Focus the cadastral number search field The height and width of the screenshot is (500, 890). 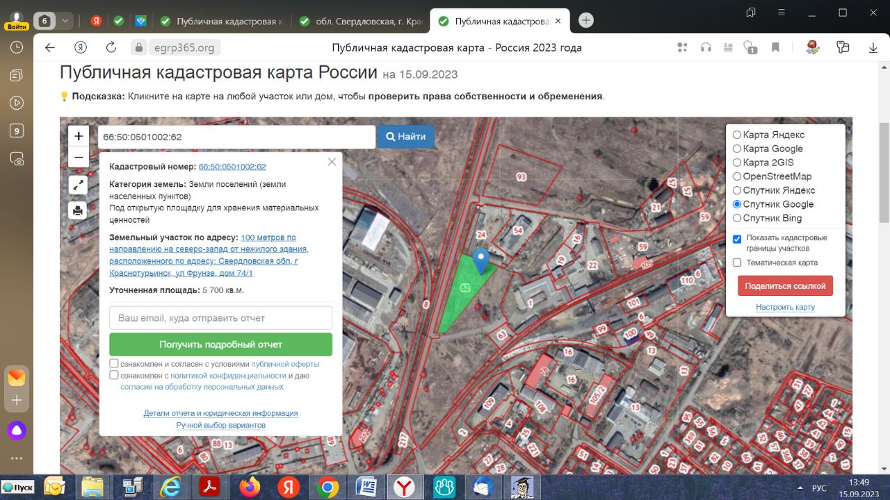tap(236, 137)
